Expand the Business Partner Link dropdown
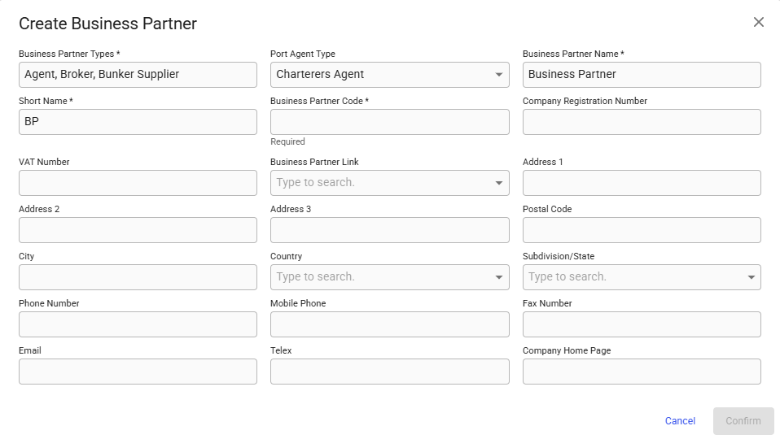This screenshot has width=780, height=439. click(498, 183)
